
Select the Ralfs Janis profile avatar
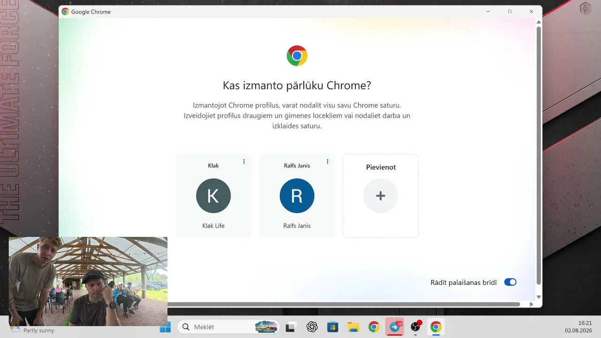click(297, 196)
